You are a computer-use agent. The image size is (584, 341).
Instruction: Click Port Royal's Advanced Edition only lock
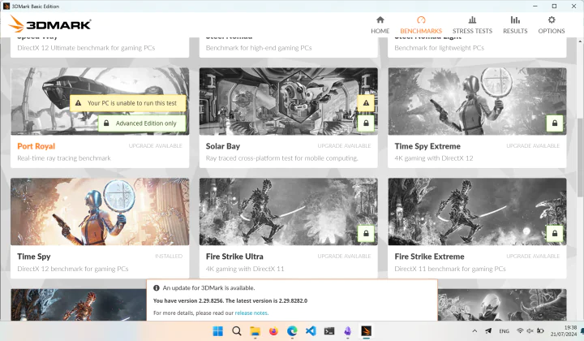point(142,123)
